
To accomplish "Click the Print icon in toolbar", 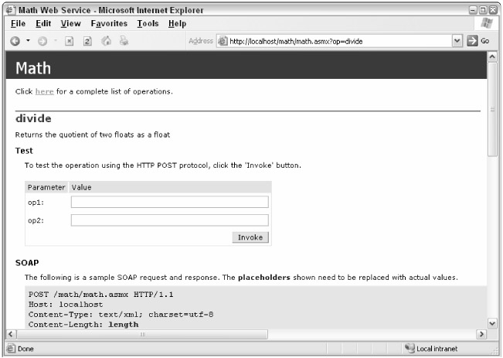I will [x=122, y=41].
